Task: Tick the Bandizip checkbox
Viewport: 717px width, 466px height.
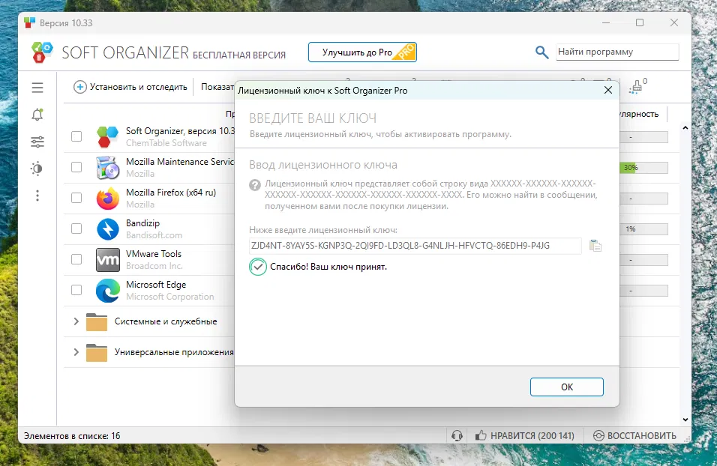Action: [x=76, y=229]
